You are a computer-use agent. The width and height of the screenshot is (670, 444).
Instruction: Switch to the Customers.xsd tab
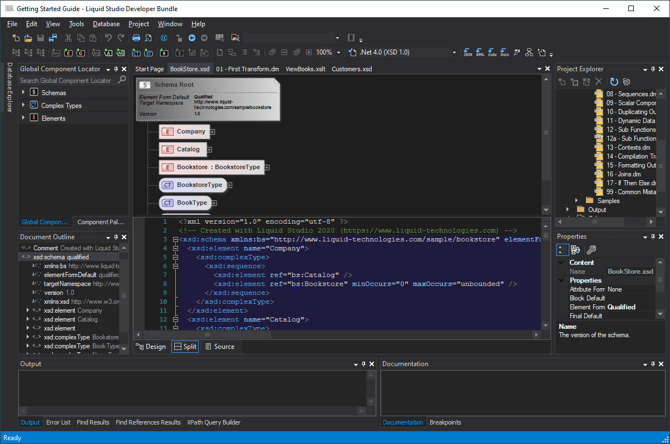352,69
